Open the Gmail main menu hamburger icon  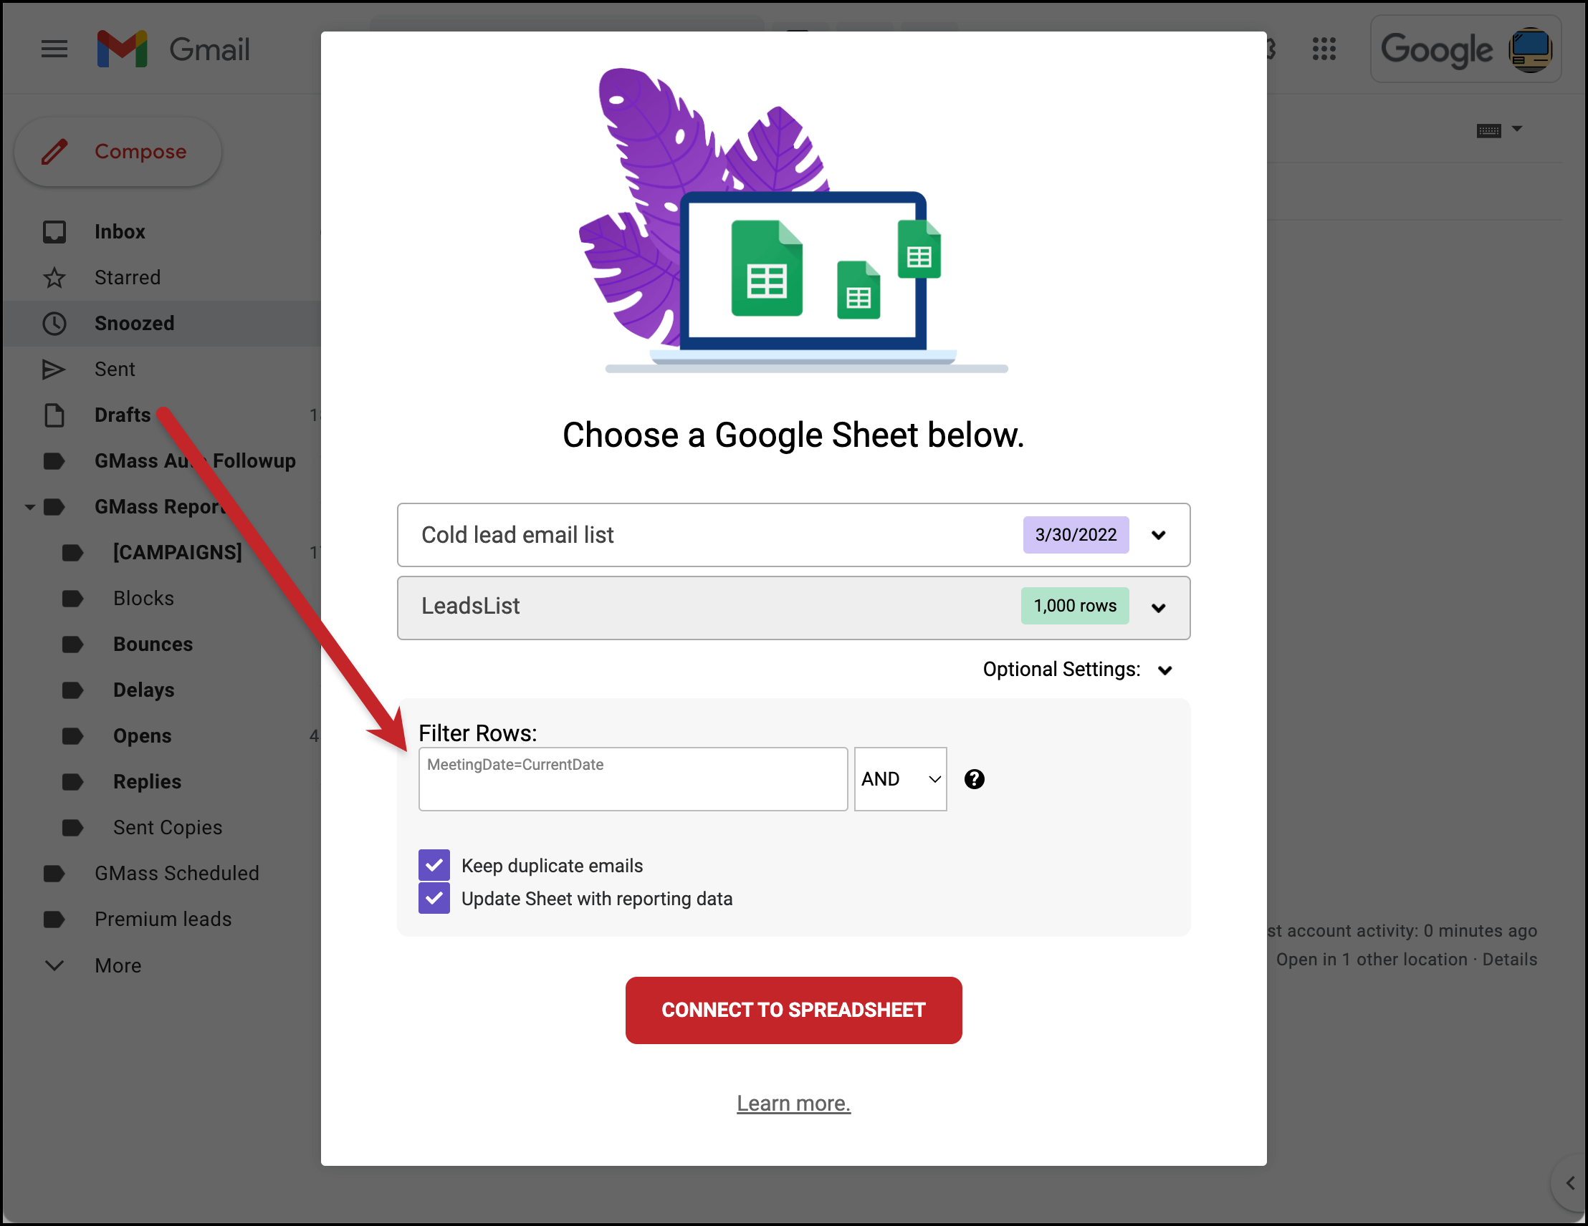tap(54, 49)
